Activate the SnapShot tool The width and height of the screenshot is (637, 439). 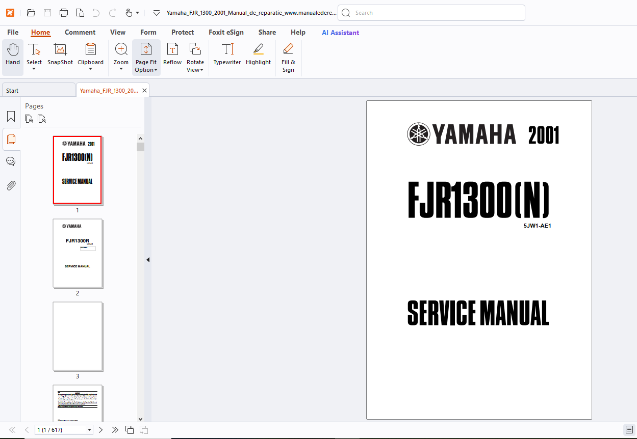coord(60,54)
